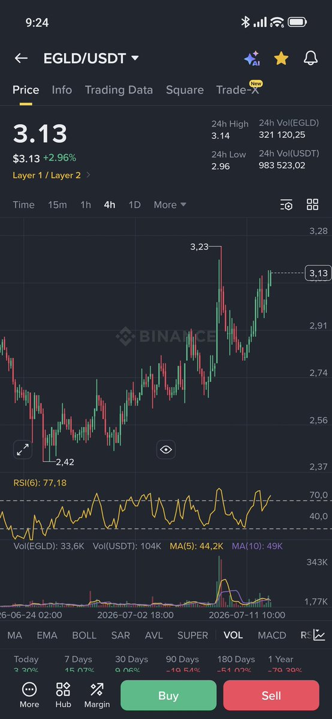
Task: Tap the Bluetooth status icon
Action: 245,22
